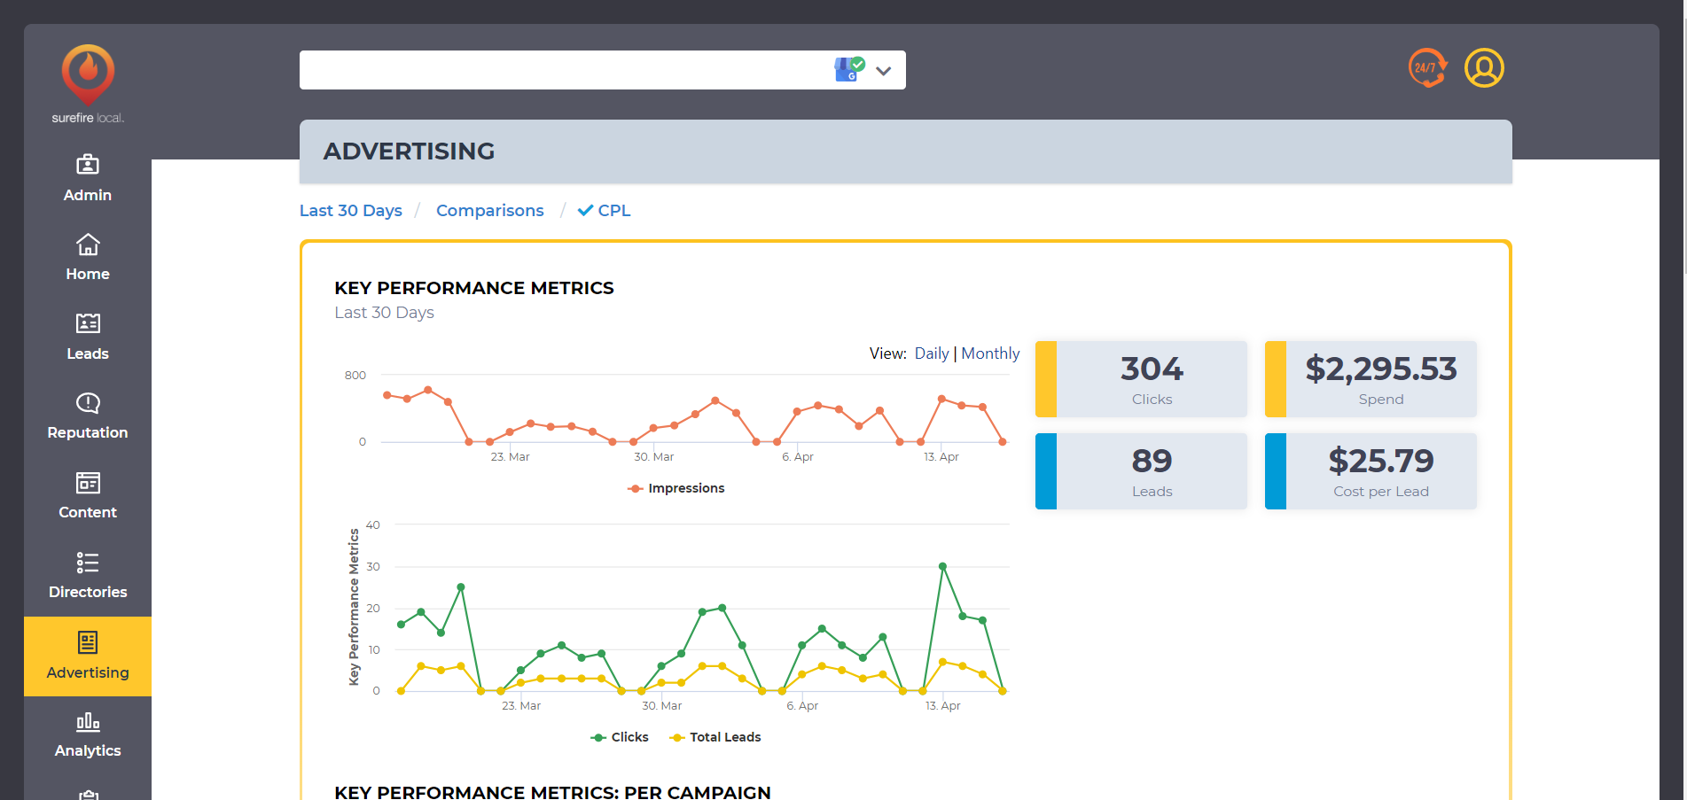Click the 24/7 support icon
The height and width of the screenshot is (800, 1687).
[x=1427, y=68]
